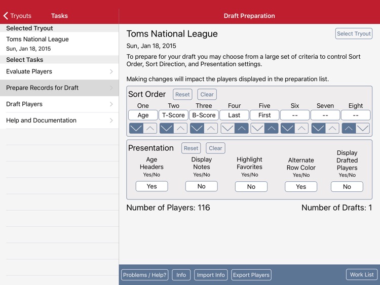The width and height of the screenshot is (380, 285).
Task: Toggle Age Headers Yes button
Action: tap(151, 186)
